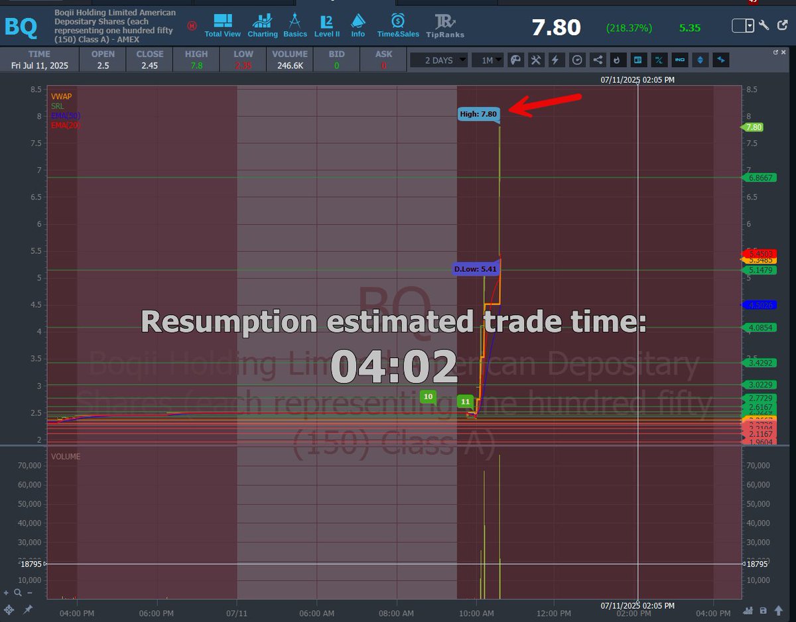Select the Level II icon
796x622 pixels.
[x=326, y=26]
